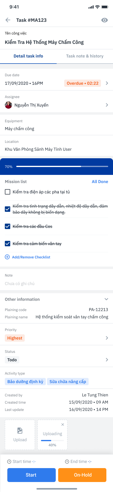This screenshot has height=492, width=113.
Task: Tap the Start time clock icon
Action: point(9,461)
